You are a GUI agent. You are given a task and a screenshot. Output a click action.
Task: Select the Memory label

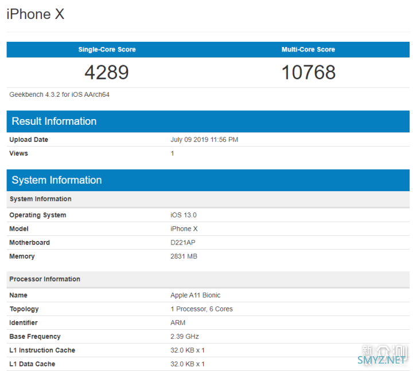click(x=22, y=256)
